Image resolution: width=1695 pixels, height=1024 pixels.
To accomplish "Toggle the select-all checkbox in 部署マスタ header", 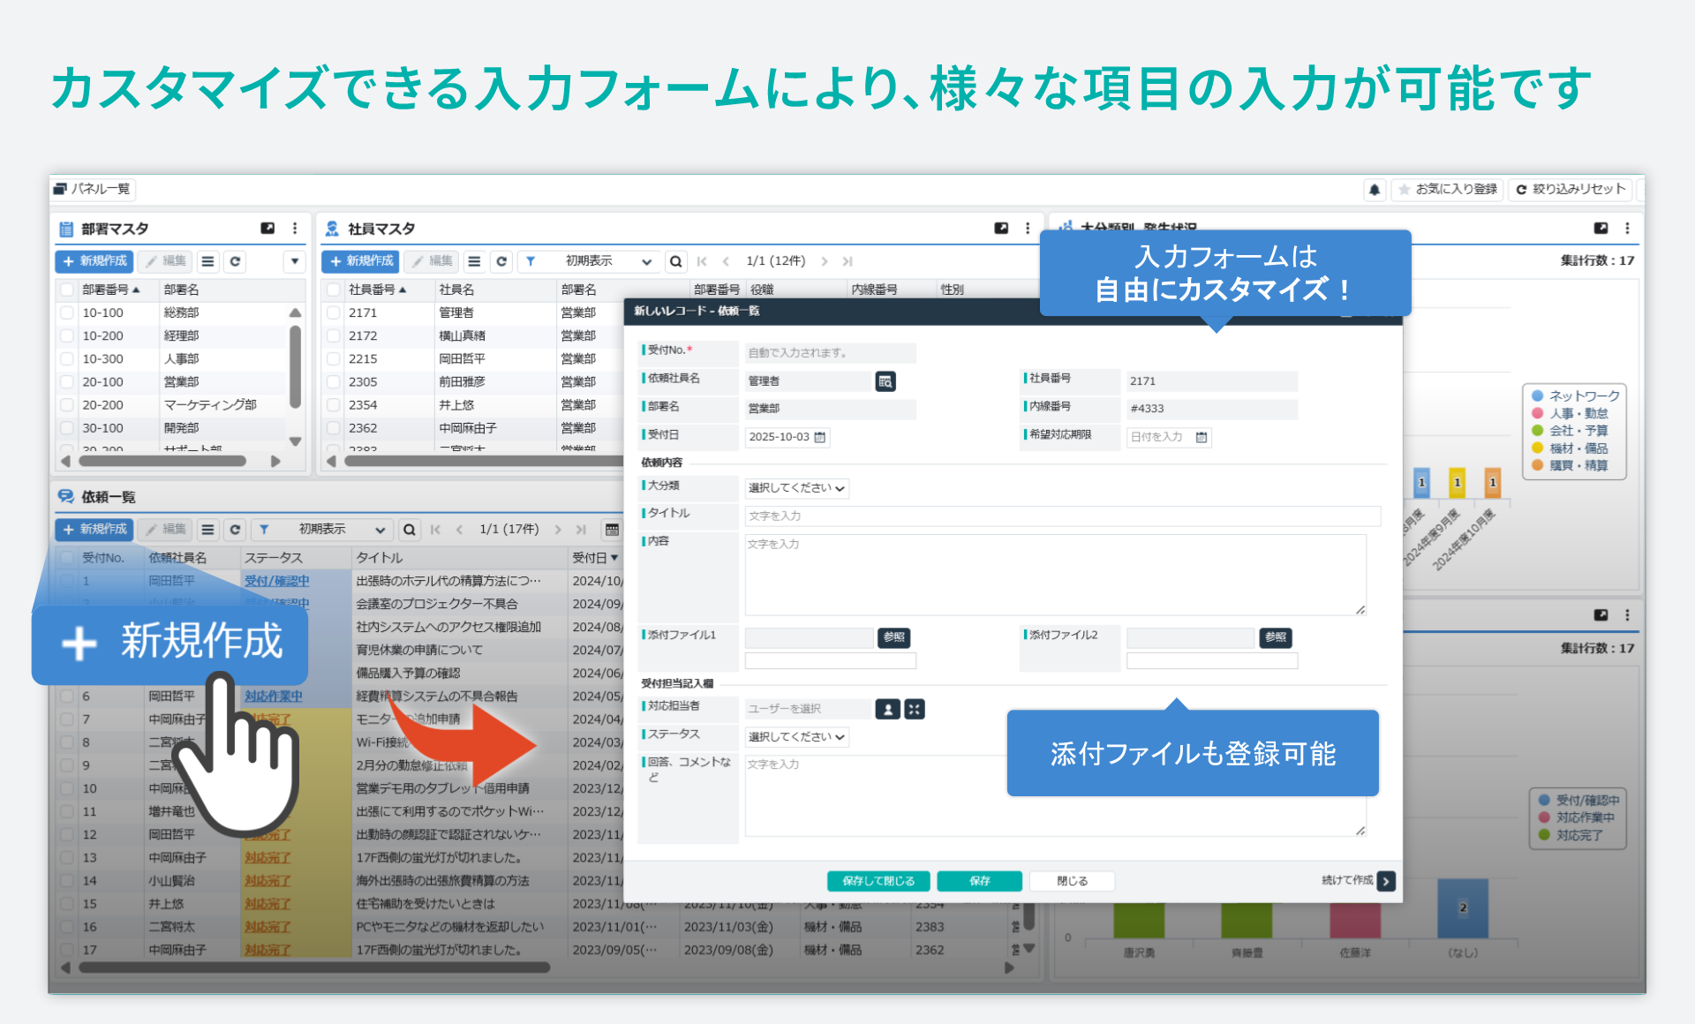I will pyautogui.click(x=67, y=289).
